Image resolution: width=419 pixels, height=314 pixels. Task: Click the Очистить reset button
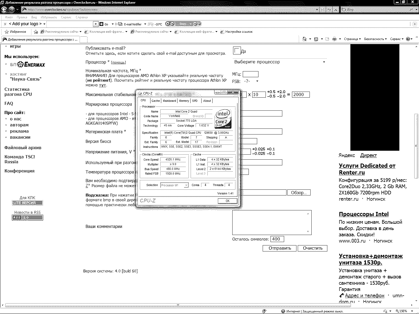312,248
